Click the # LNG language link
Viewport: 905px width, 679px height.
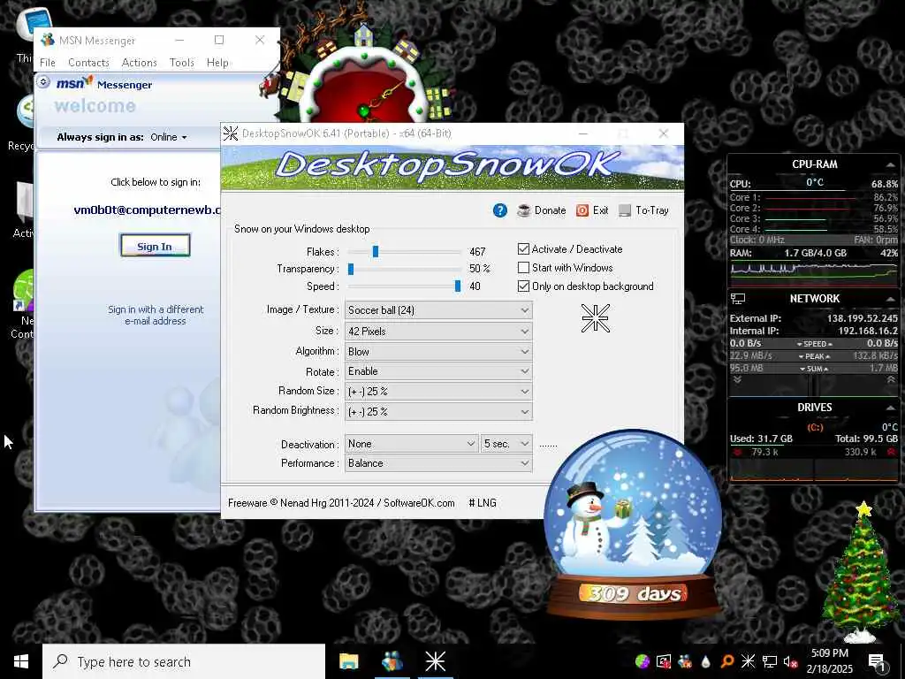point(483,503)
